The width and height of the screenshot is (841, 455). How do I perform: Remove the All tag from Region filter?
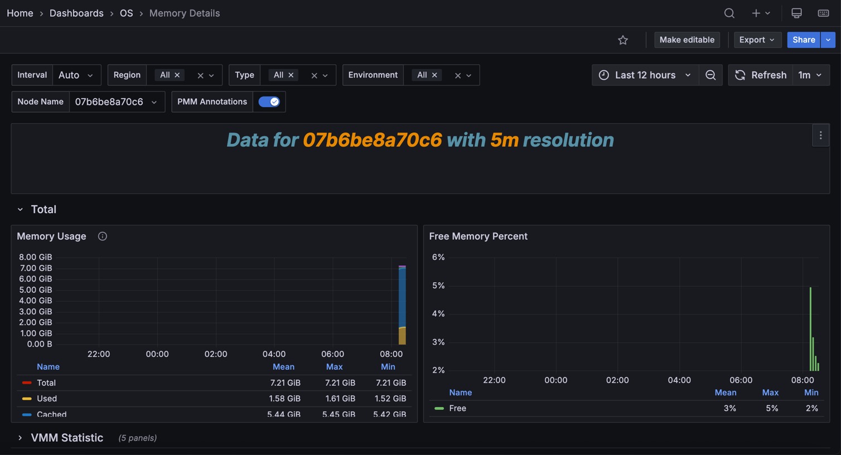(x=177, y=75)
